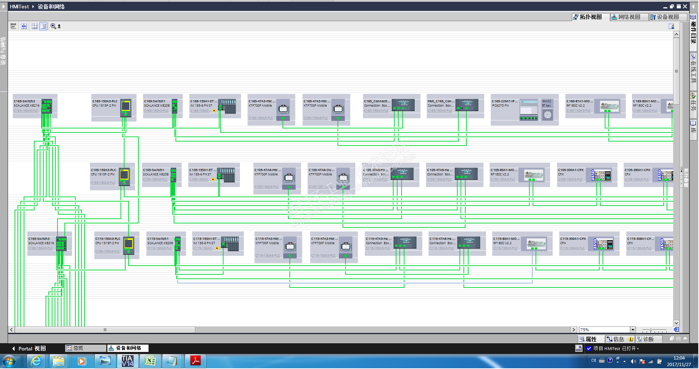
Task: Select the C165-220A1-IP IPC627D PN device
Action: click(x=525, y=110)
